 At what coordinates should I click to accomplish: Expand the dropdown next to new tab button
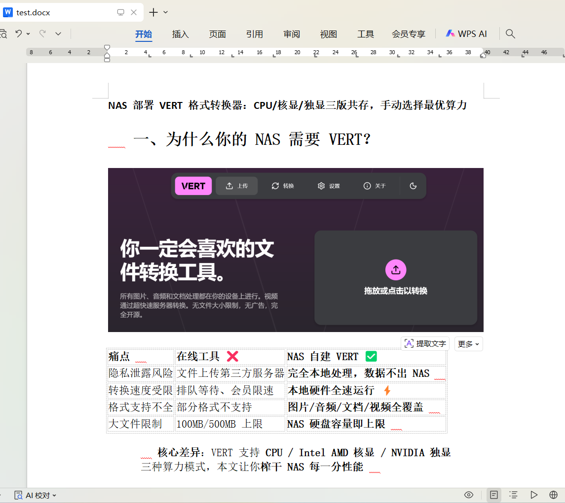point(166,12)
